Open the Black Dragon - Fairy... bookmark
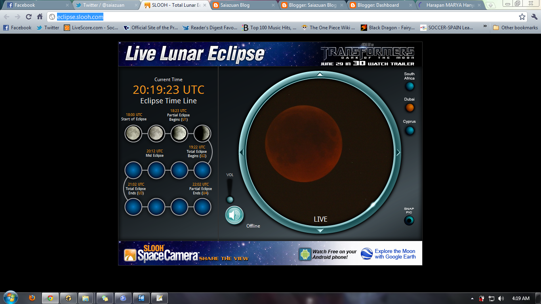541x304 pixels. pos(389,28)
